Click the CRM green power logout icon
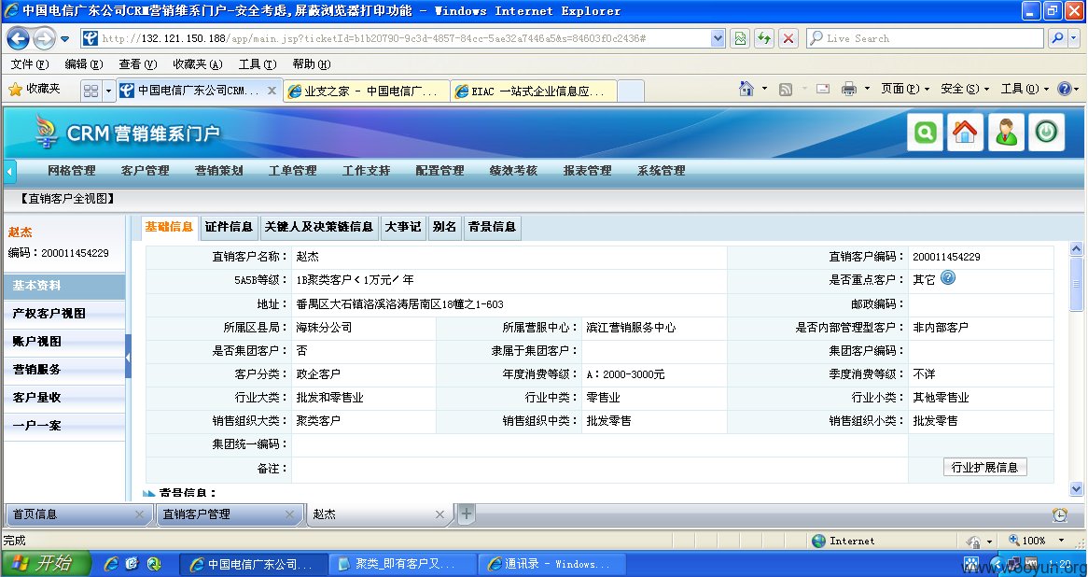The width and height of the screenshot is (1088, 577). (x=1046, y=132)
